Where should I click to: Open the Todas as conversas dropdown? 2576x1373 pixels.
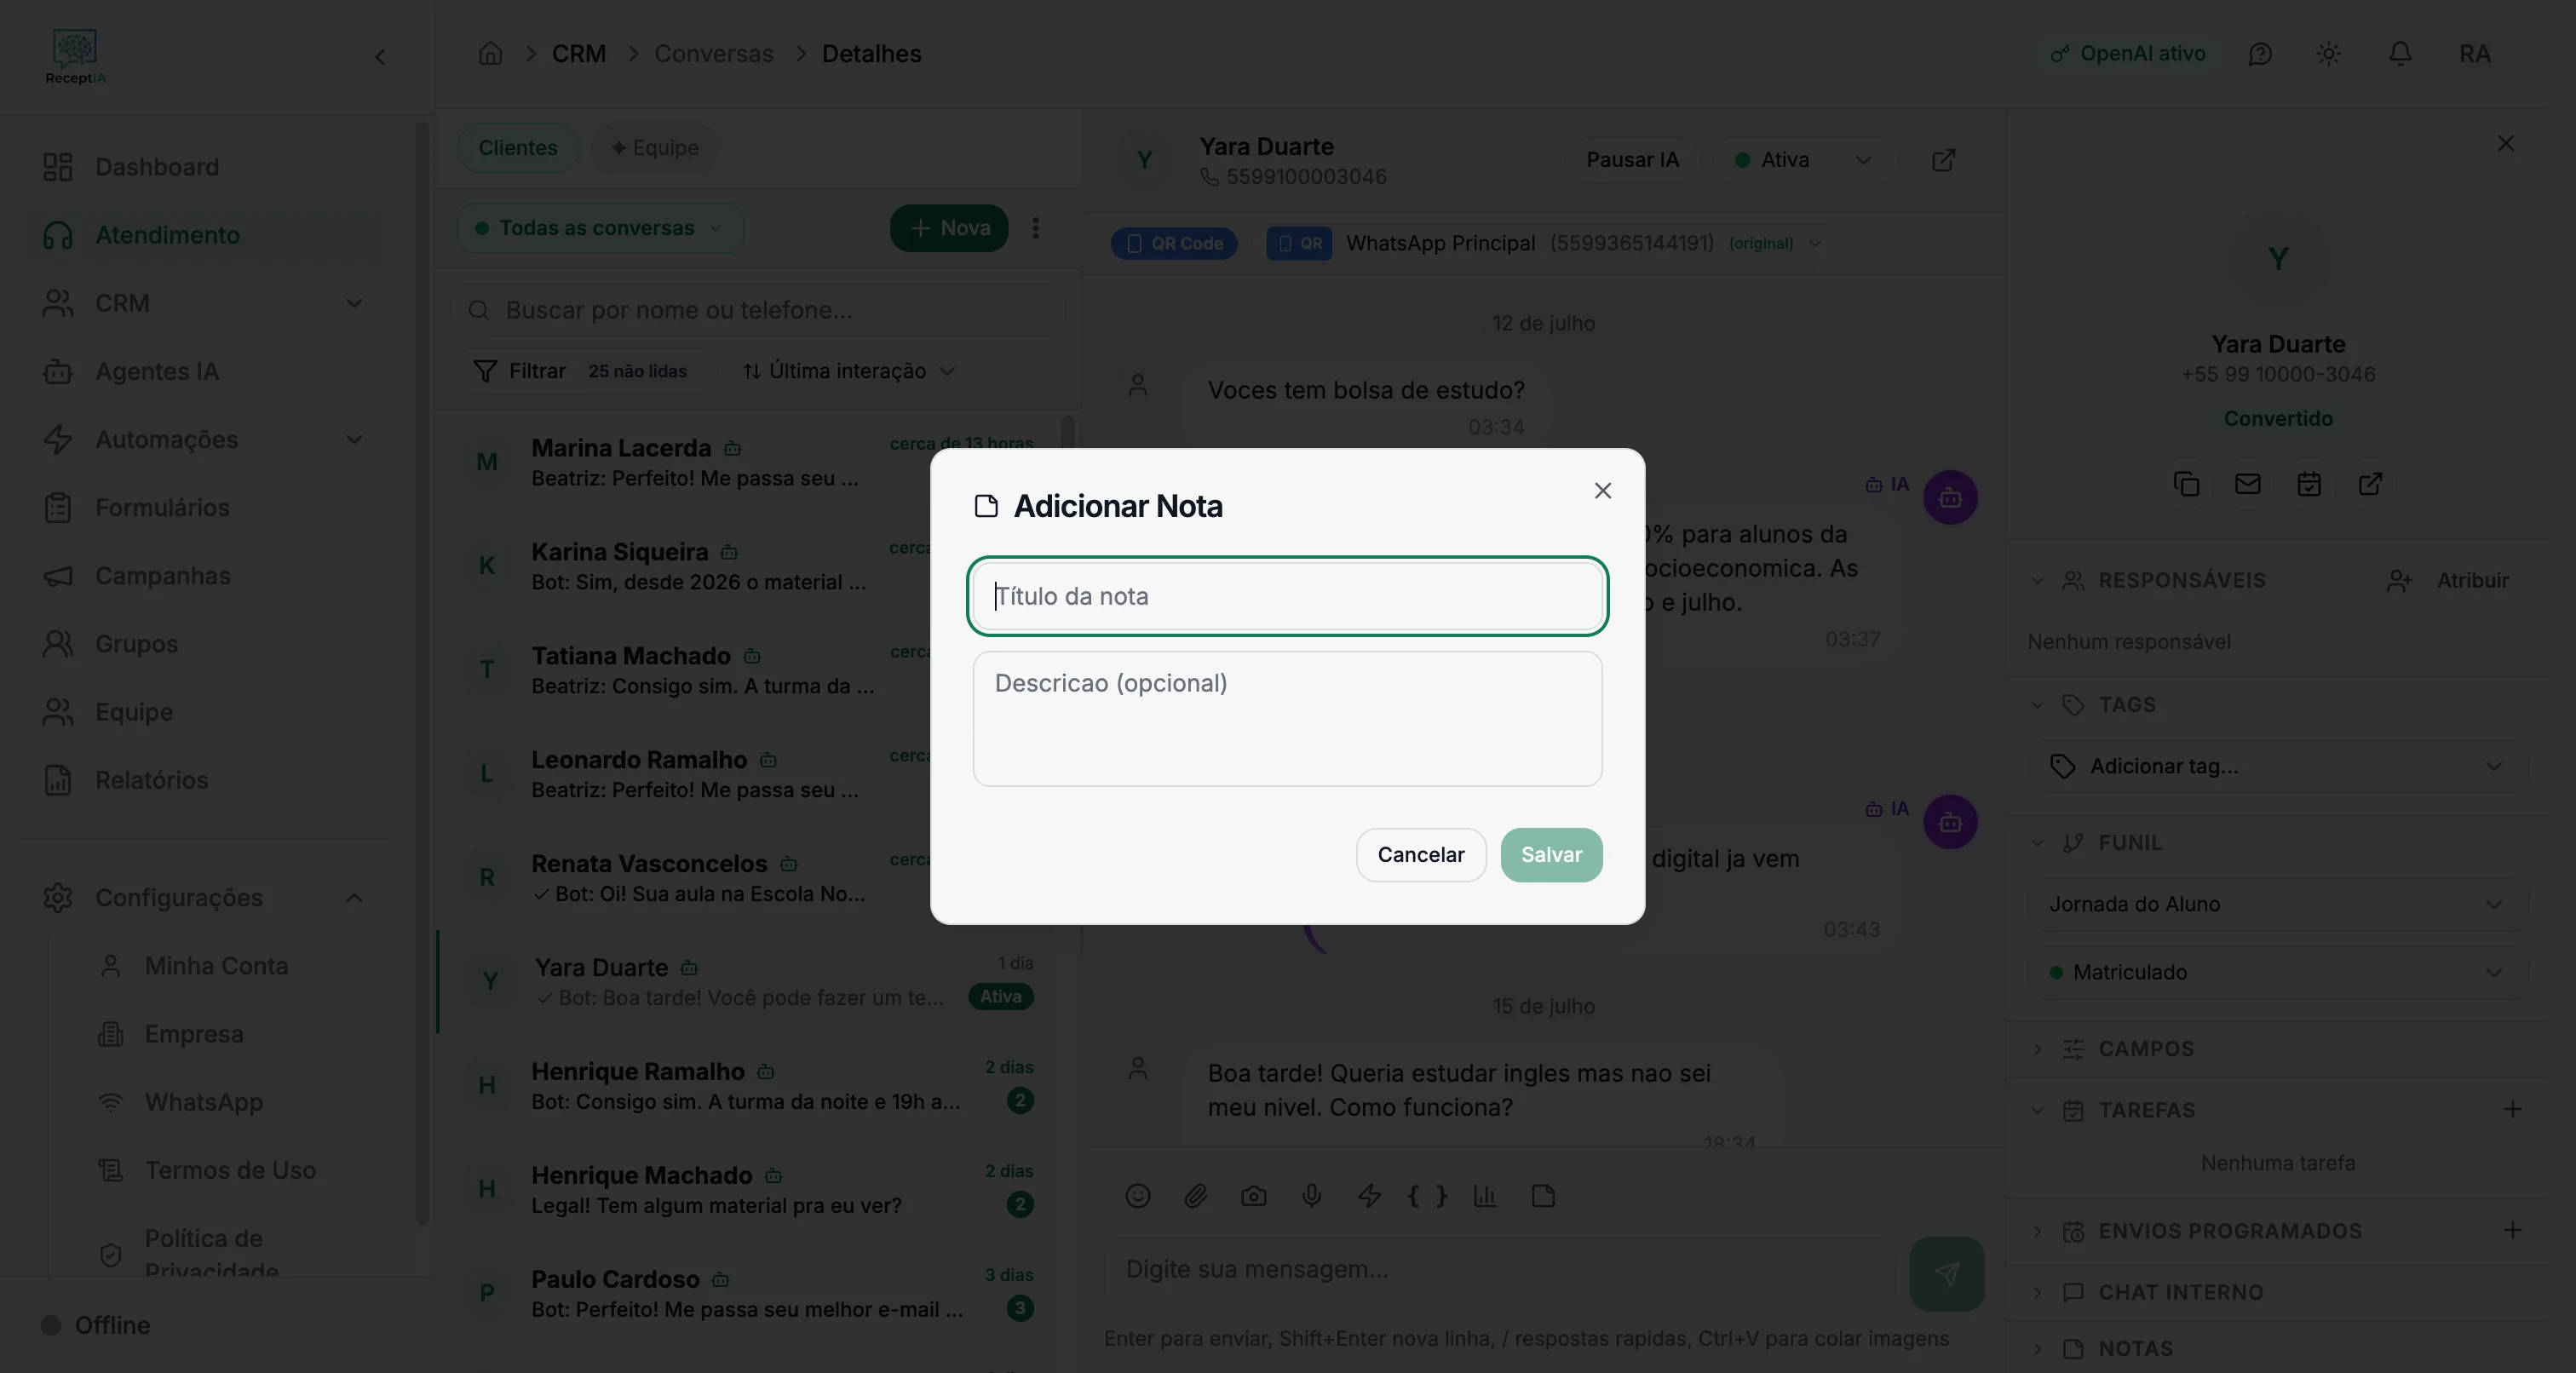[x=600, y=228]
